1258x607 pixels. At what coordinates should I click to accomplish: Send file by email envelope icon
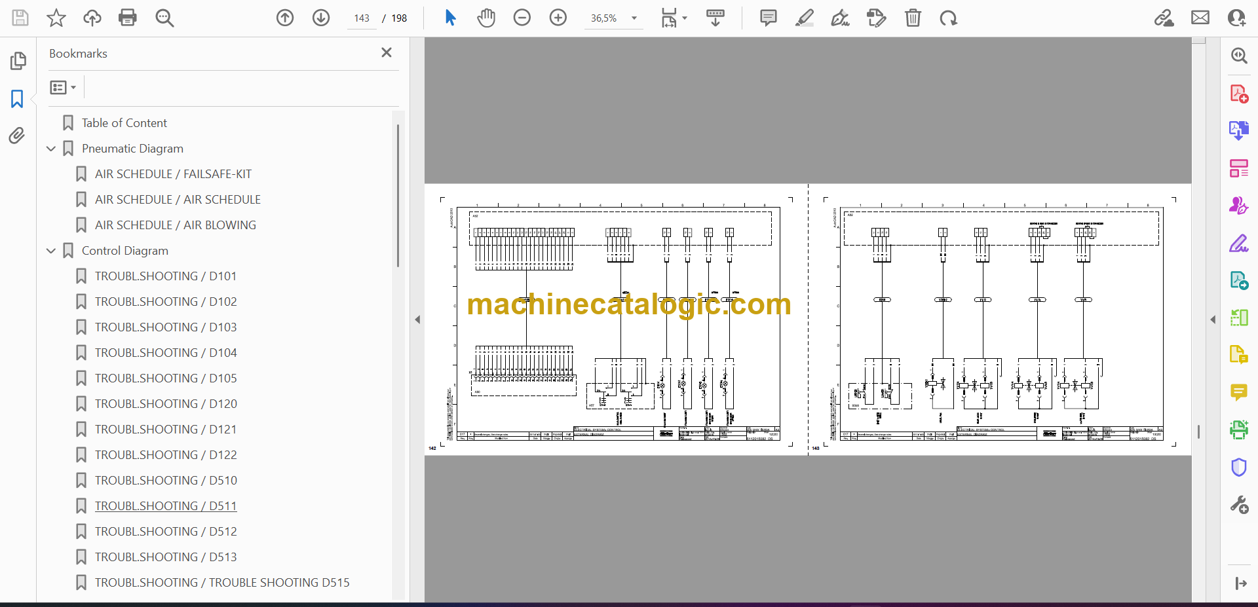point(1200,18)
